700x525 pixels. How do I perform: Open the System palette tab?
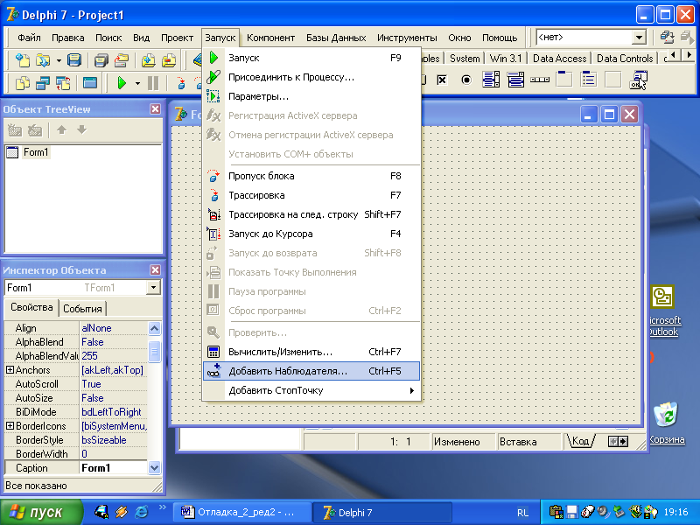[465, 59]
